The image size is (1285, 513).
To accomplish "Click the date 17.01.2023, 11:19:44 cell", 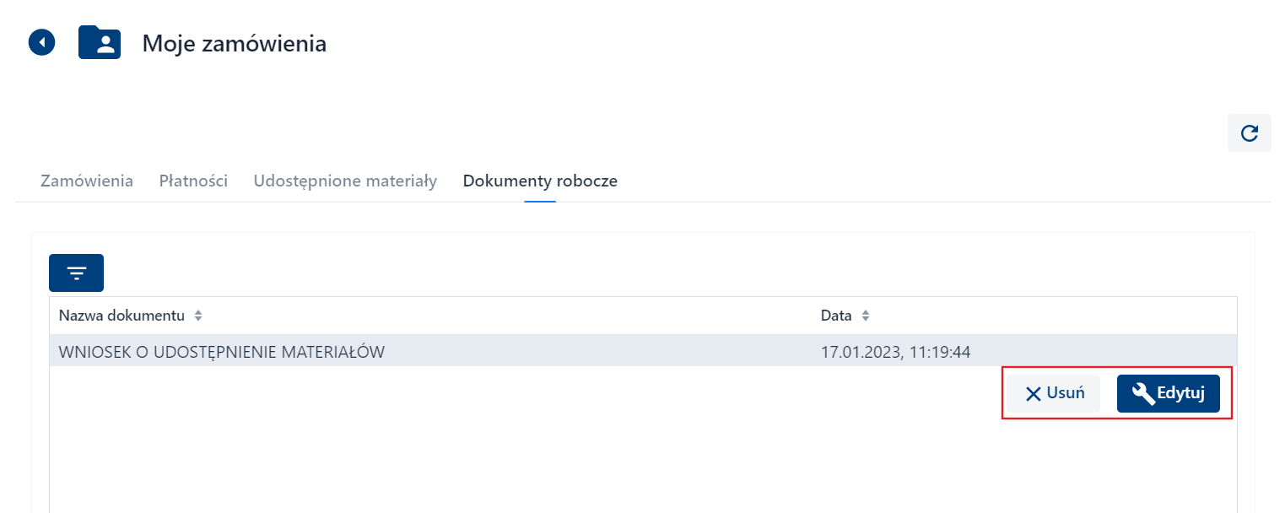I will (x=895, y=351).
